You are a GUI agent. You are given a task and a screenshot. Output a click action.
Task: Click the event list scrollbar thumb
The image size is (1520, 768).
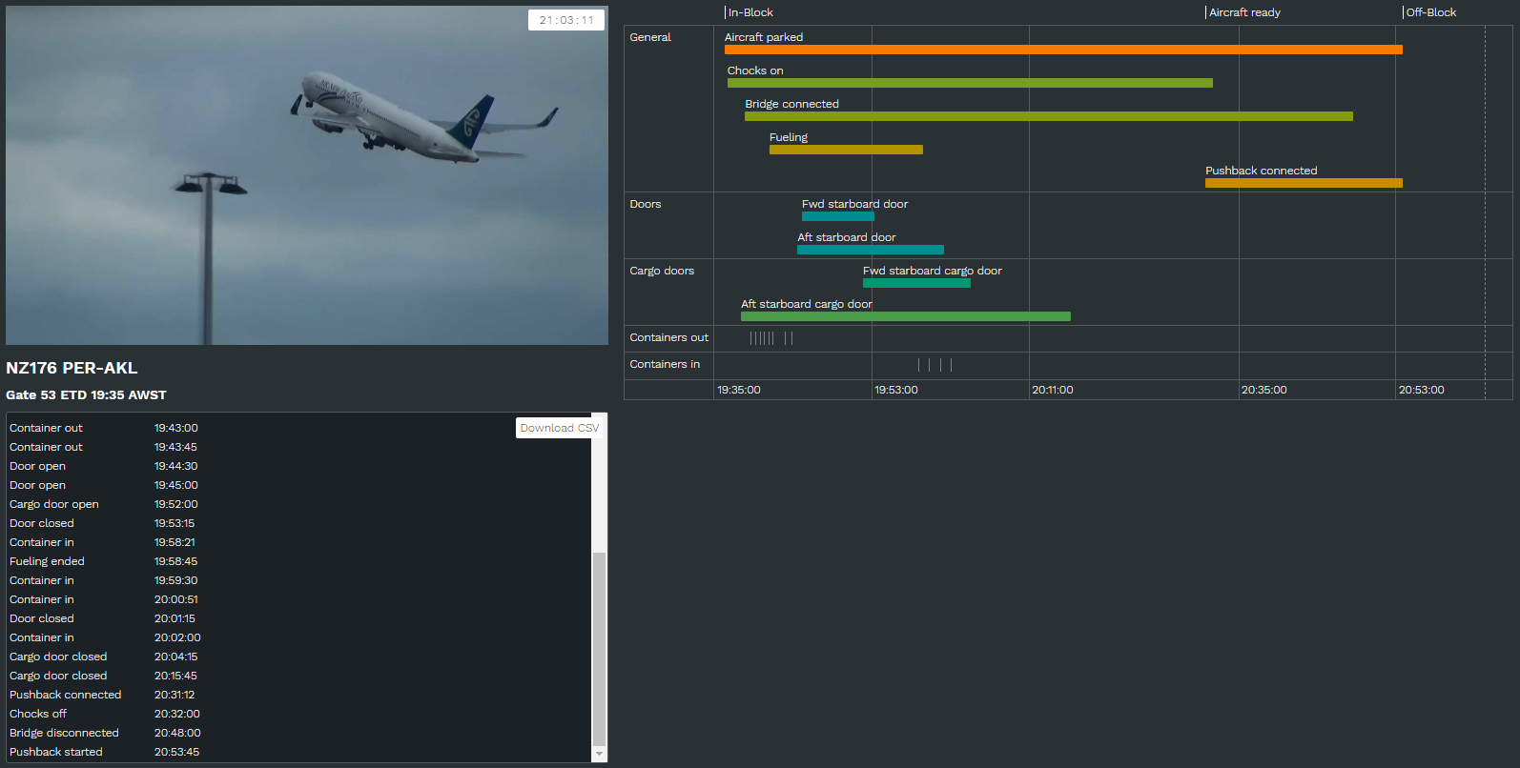pos(599,648)
